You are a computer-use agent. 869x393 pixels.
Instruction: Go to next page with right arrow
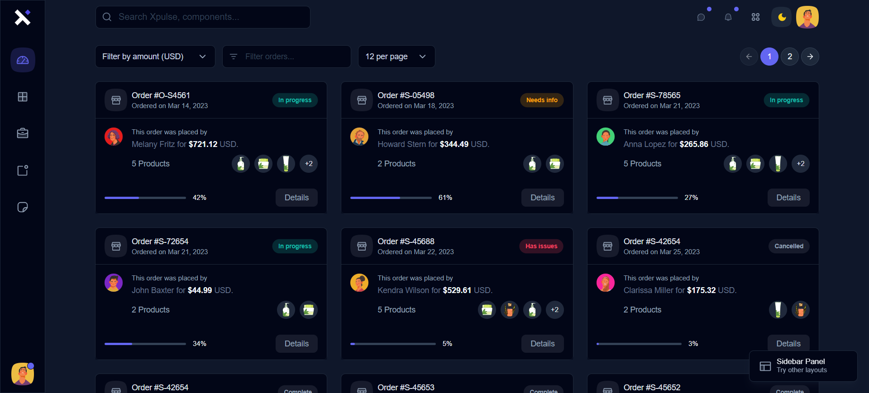coord(810,57)
